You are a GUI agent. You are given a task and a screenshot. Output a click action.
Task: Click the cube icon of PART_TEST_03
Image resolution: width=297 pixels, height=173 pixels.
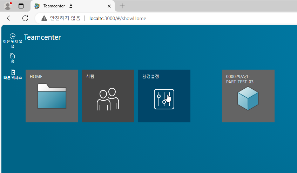(x=248, y=98)
